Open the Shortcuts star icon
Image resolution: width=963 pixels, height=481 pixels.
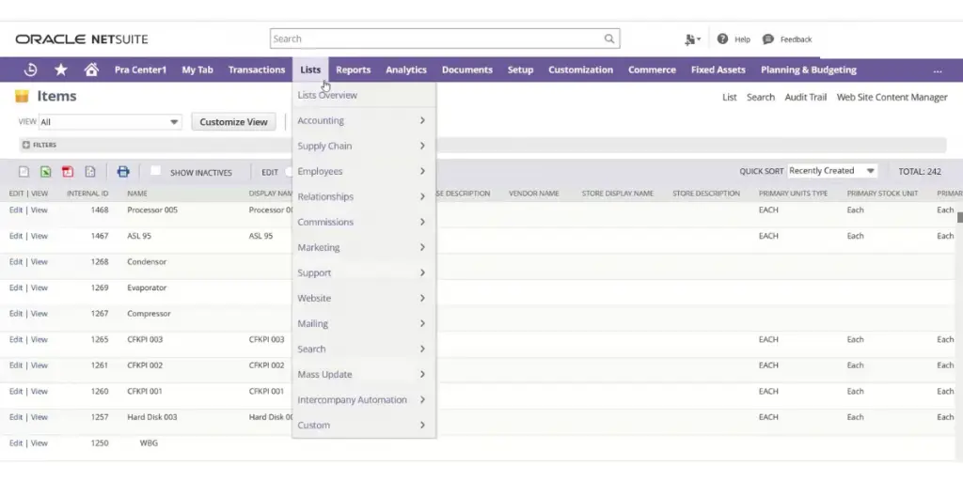[61, 70]
